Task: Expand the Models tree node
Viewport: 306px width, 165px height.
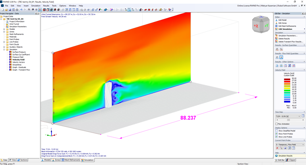Action: pos(4,29)
